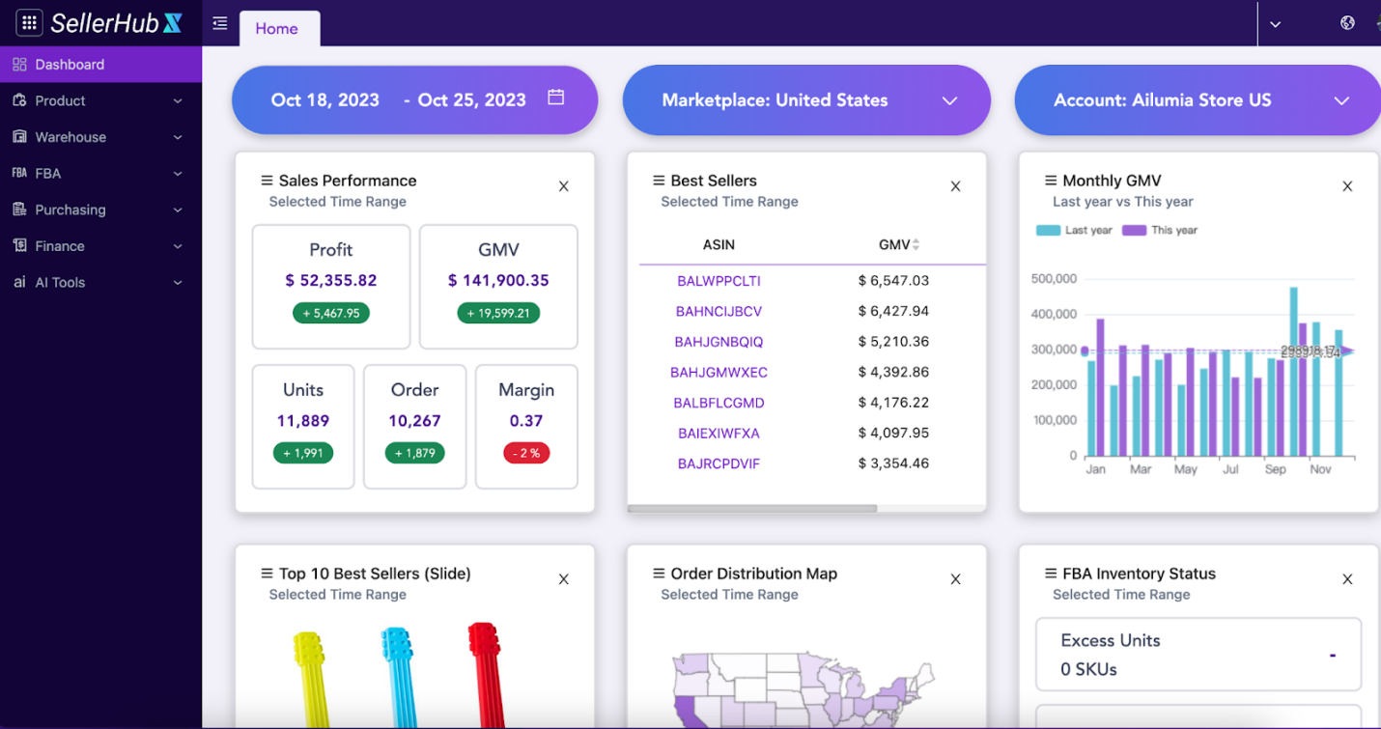Screen dimensions: 1381x729
Task: Open ASIN link BAHJGMWXEC
Action: pos(719,372)
